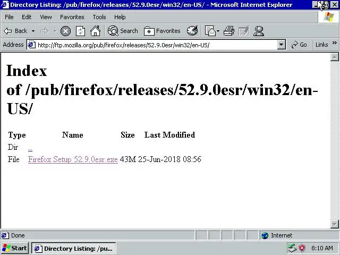Expand the Links toolbar chevron
This screenshot has width=340, height=255.
click(x=334, y=42)
